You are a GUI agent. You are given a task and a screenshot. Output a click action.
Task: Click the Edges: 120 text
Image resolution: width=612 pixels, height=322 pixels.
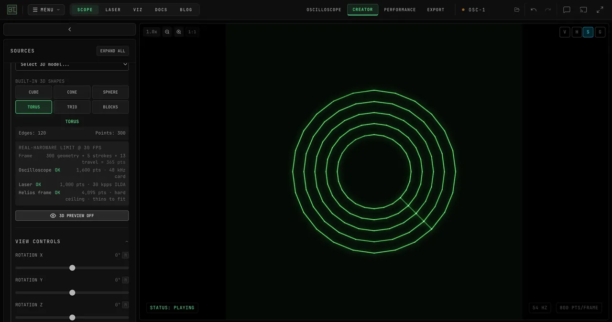(33, 133)
